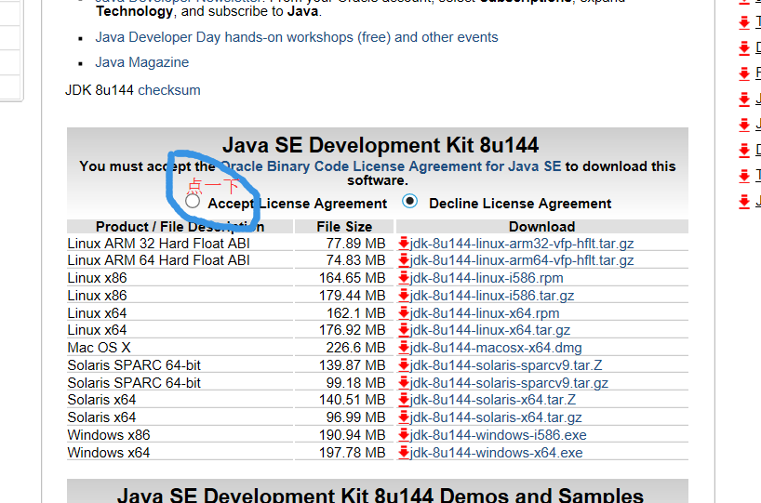Open the jdk-8u144-linux-arm64-vfp-hflt.tar.gz download link
Viewport: 761px width, 503px height.
coord(522,260)
